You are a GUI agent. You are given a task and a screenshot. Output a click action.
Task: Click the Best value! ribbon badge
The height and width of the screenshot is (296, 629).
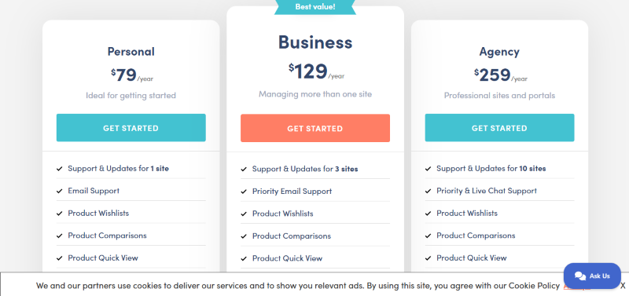315,7
